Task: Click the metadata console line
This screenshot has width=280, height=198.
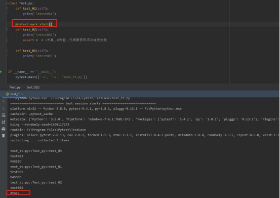Action: tap(144, 120)
